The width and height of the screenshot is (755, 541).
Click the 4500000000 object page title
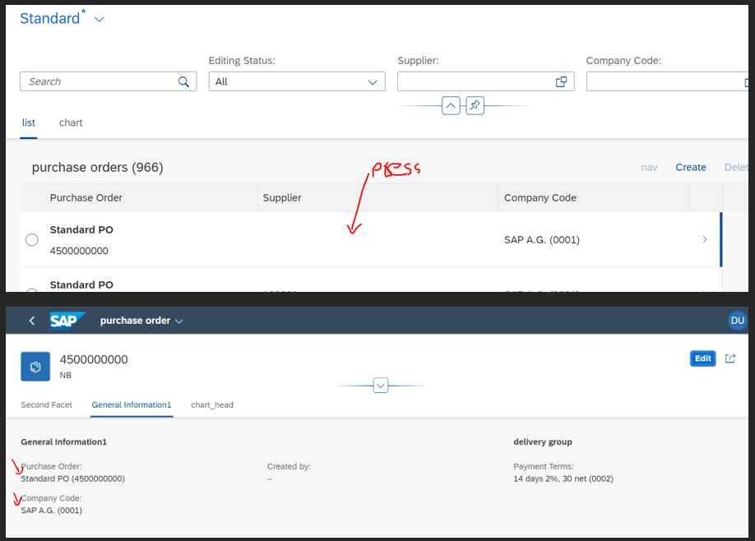pyautogui.click(x=94, y=359)
